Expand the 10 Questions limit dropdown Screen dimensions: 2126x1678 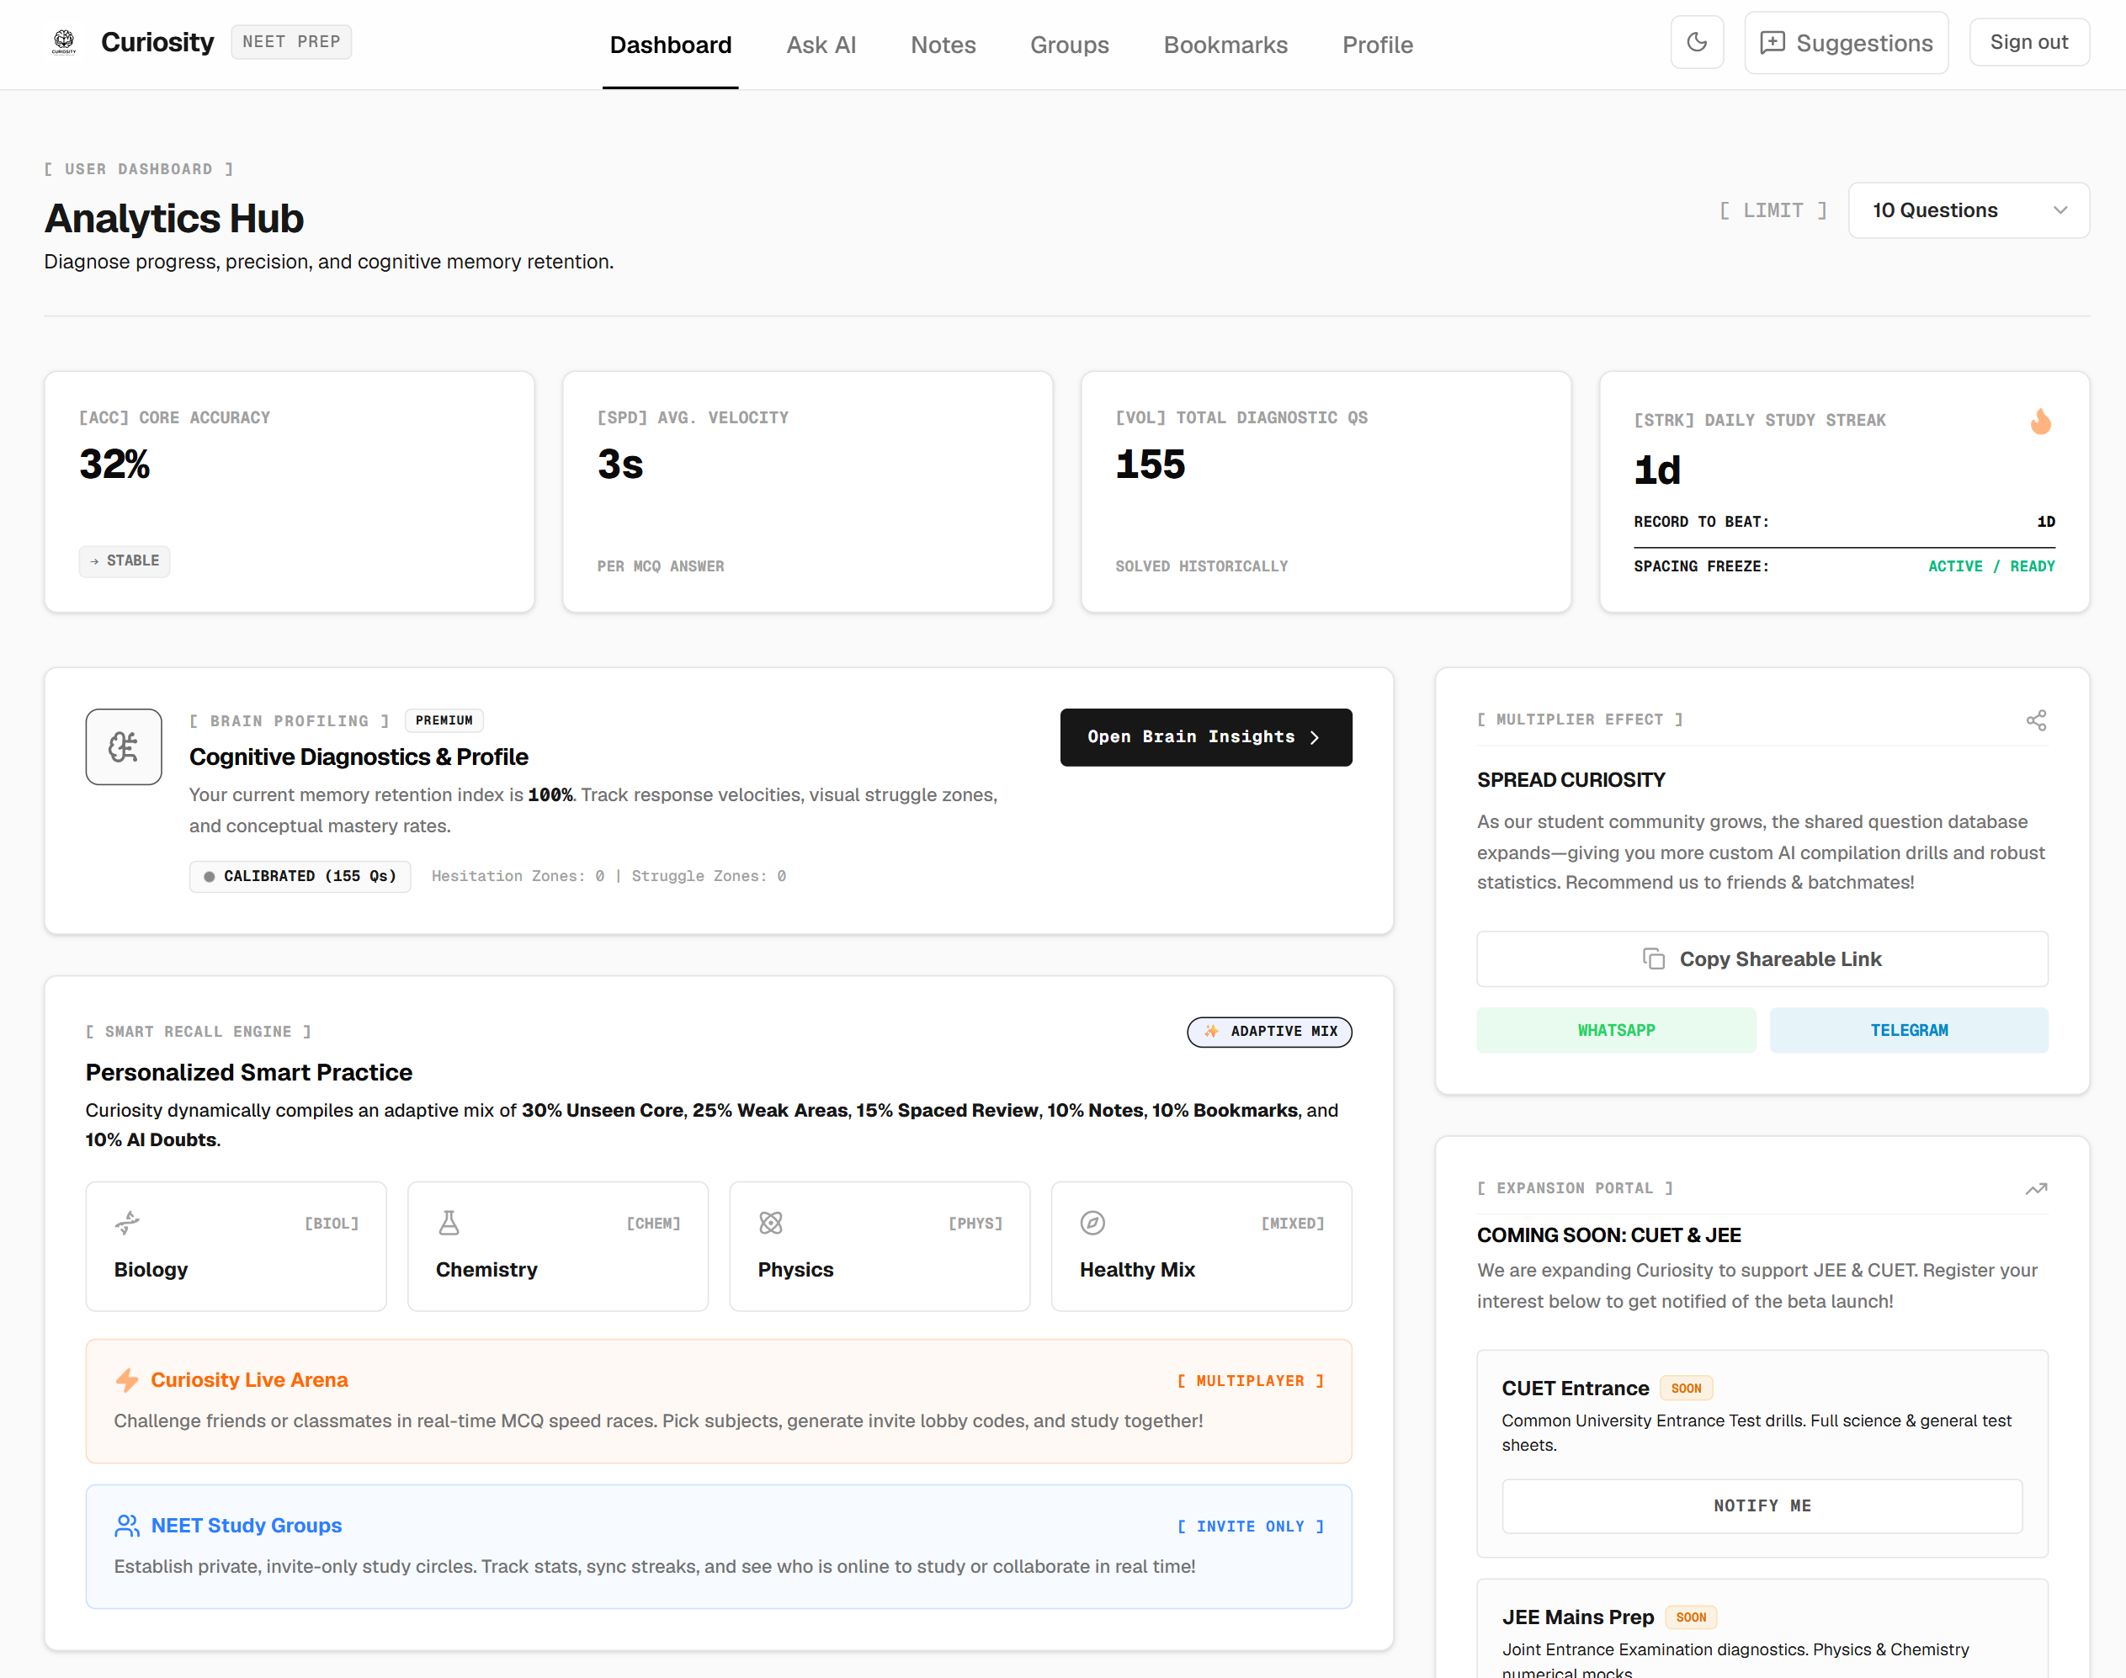coord(1968,210)
